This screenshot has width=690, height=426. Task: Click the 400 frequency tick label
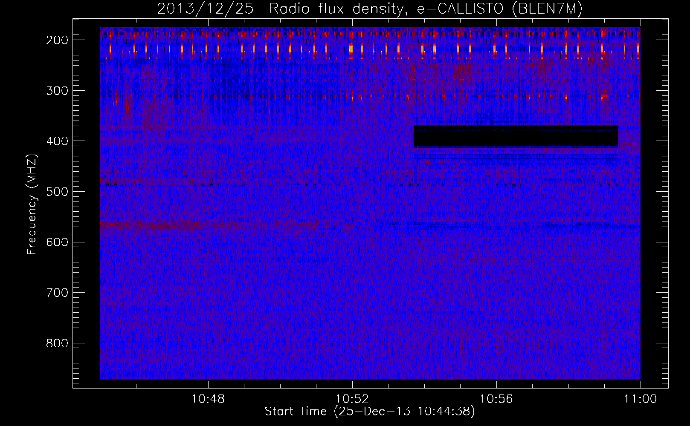(x=57, y=141)
